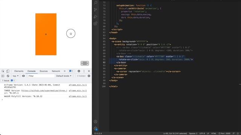The width and height of the screenshot is (241, 135).
Task: Click the Port 5500 Live Server status
Action: pyautogui.click(x=224, y=133)
